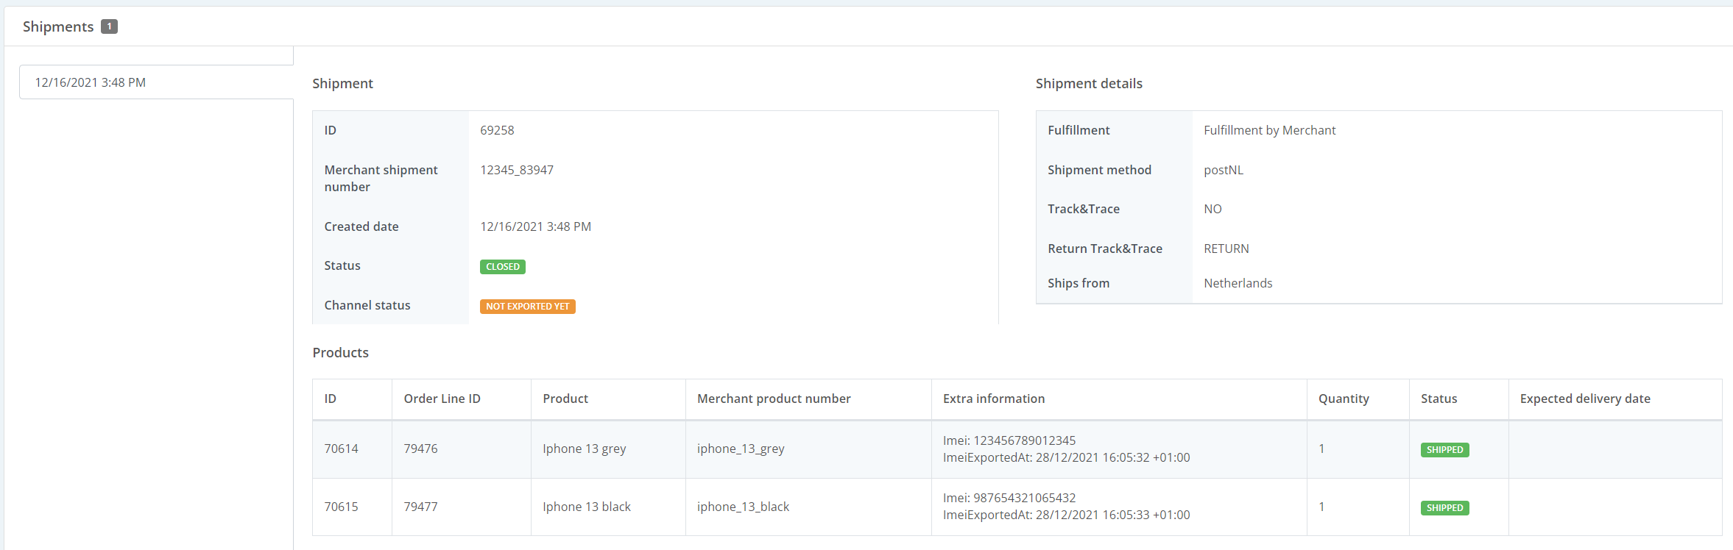Viewport: 1733px width, 550px height.
Task: Click the postNL shipment method value
Action: [x=1223, y=170]
